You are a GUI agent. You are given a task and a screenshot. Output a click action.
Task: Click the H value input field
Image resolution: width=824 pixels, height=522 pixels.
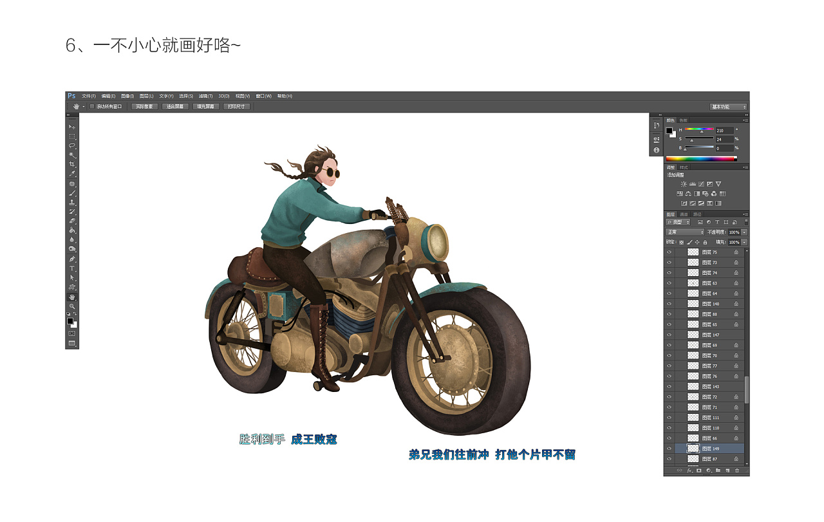coord(724,131)
